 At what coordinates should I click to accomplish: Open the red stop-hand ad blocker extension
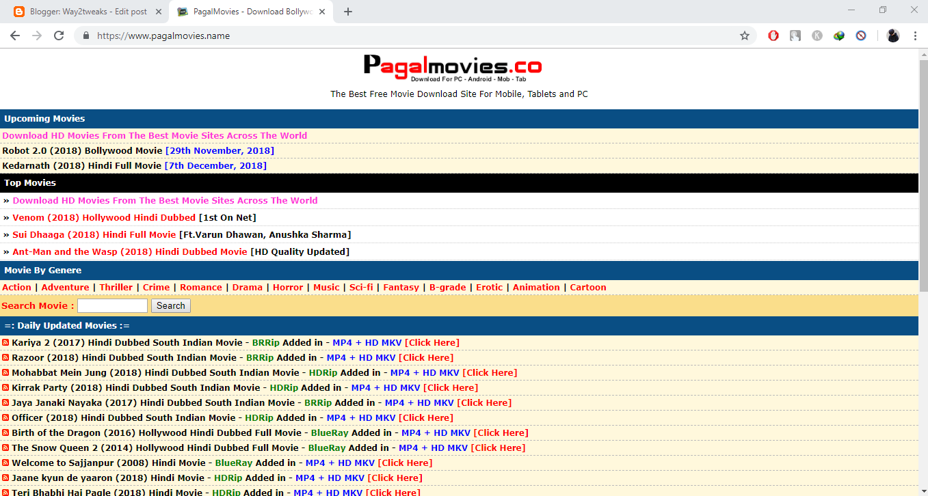[773, 36]
